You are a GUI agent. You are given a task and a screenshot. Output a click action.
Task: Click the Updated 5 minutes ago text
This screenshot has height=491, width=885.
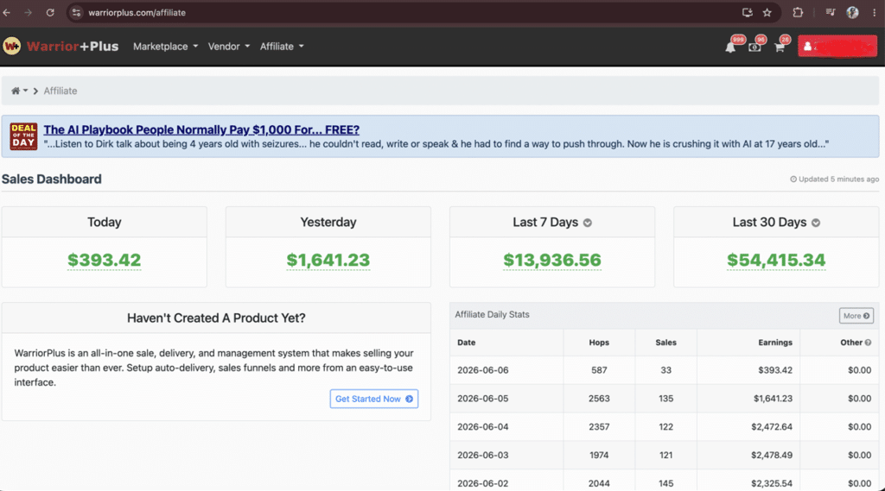pos(838,179)
